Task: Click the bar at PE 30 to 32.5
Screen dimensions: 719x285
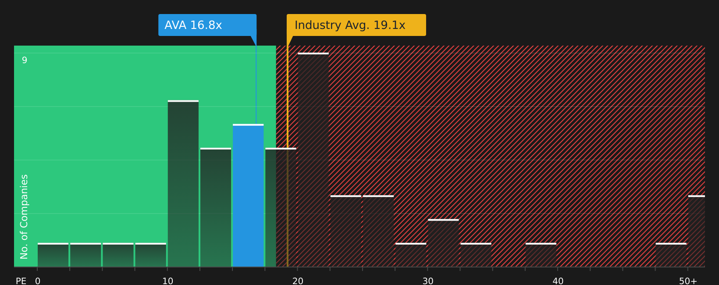Action: click(x=443, y=243)
